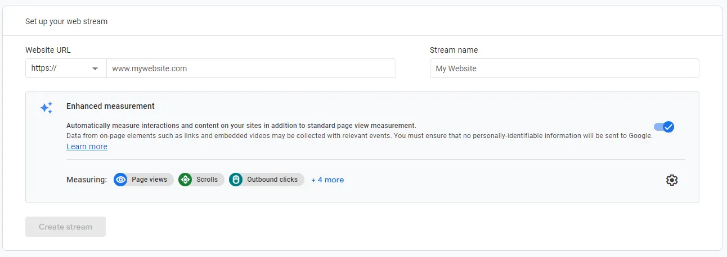Click the protocol dropdown arrow

point(95,69)
